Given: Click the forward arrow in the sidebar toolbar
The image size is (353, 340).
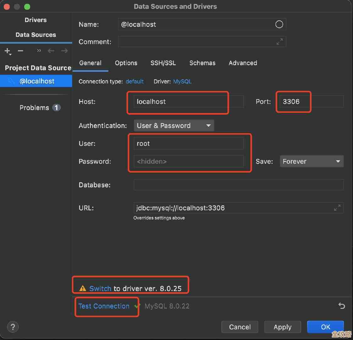Looking at the screenshot, I should pos(64,51).
